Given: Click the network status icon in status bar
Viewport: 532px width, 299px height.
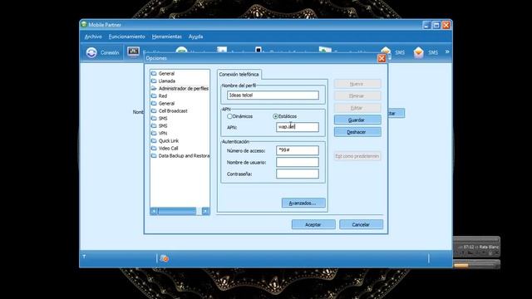Looking at the screenshot, I should (x=165, y=258).
